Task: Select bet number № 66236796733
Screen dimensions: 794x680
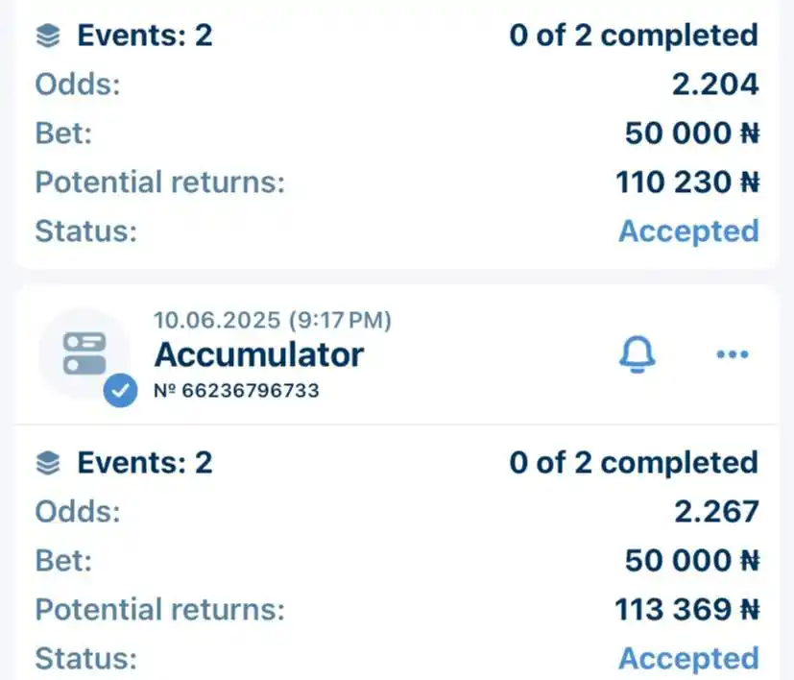Action: 236,391
